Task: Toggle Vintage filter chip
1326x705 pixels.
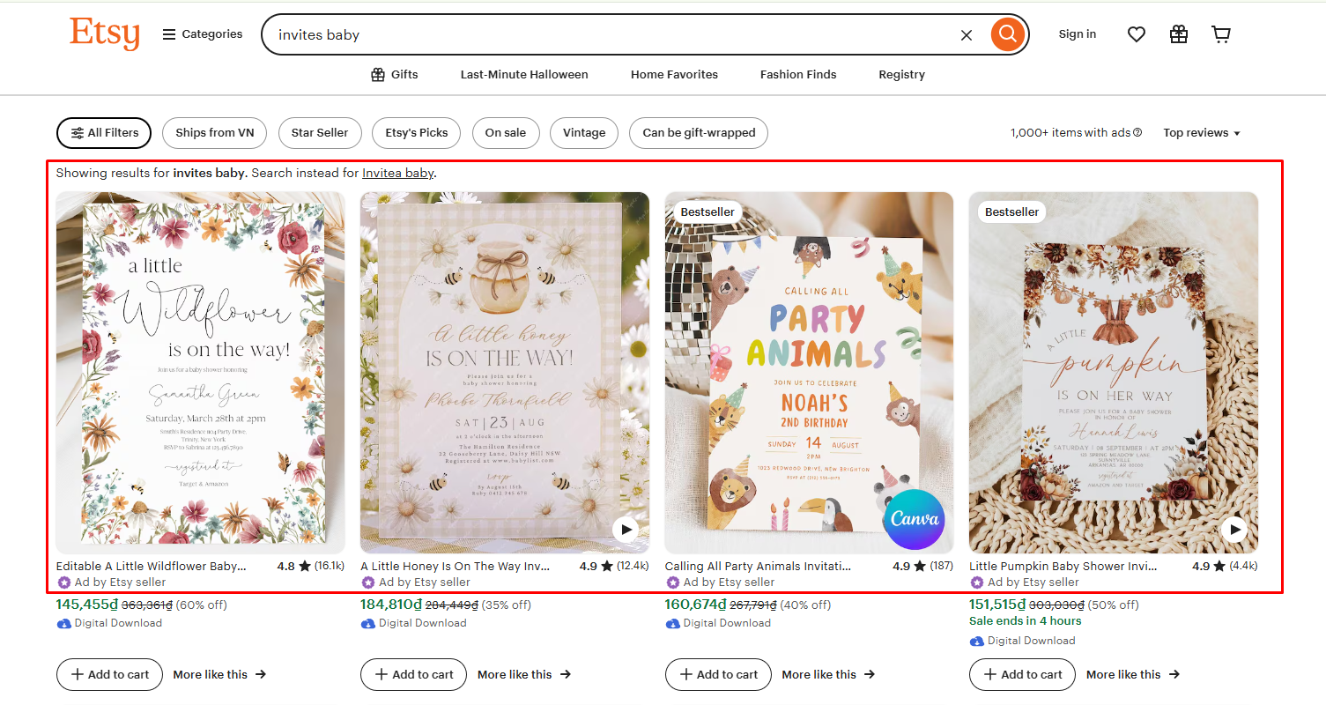Action: pyautogui.click(x=584, y=133)
